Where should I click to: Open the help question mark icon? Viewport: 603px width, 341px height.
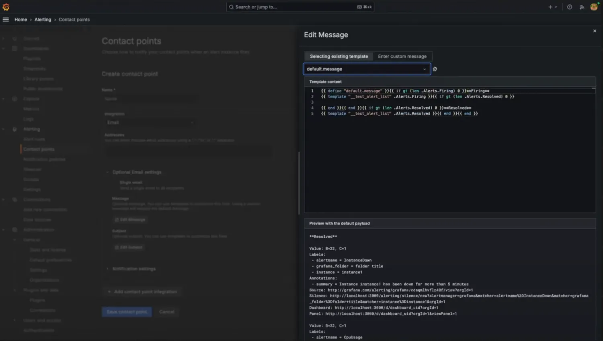tap(569, 7)
